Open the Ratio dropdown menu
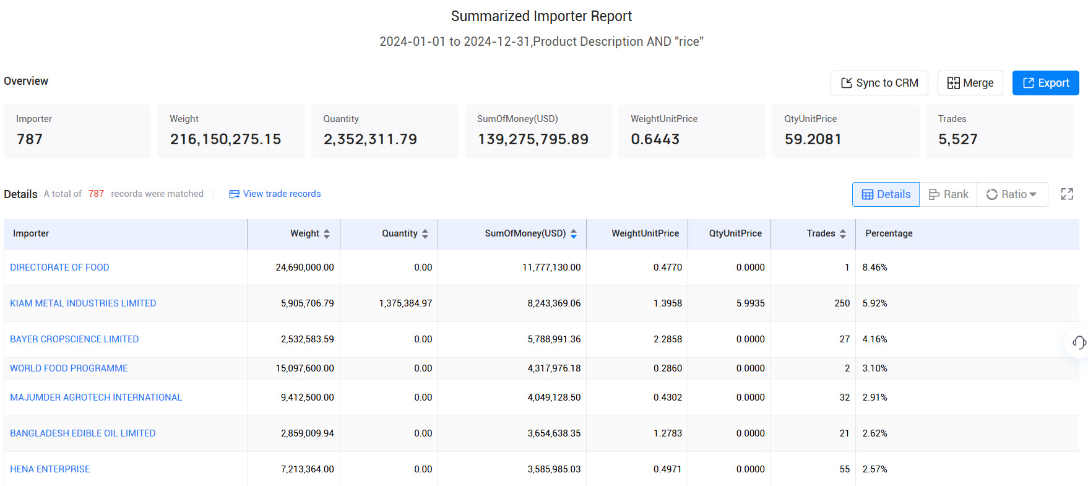 pyautogui.click(x=1012, y=194)
